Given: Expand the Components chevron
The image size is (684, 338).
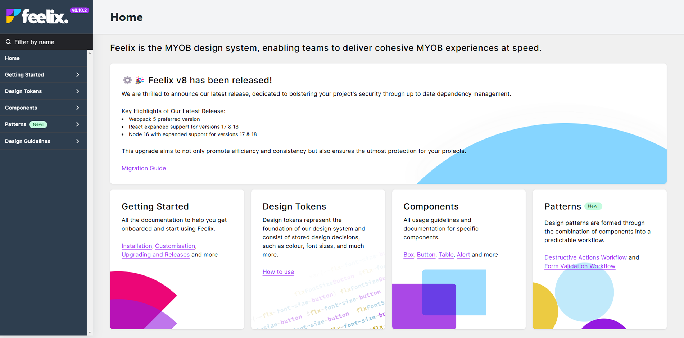Looking at the screenshot, I should pyautogui.click(x=78, y=108).
